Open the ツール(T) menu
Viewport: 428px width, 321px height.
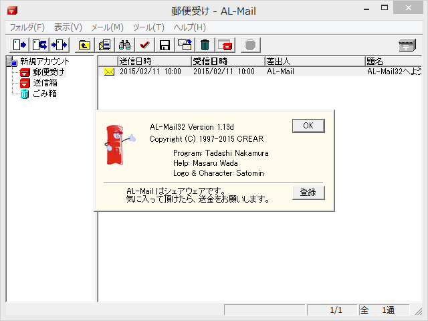tap(148, 27)
